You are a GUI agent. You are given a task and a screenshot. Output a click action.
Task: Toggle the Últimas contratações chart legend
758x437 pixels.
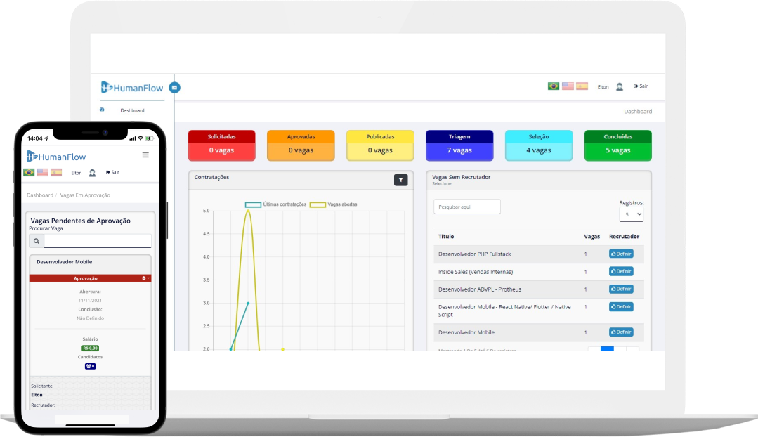pyautogui.click(x=275, y=204)
